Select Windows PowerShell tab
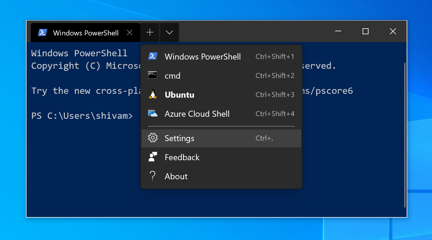 coord(86,32)
